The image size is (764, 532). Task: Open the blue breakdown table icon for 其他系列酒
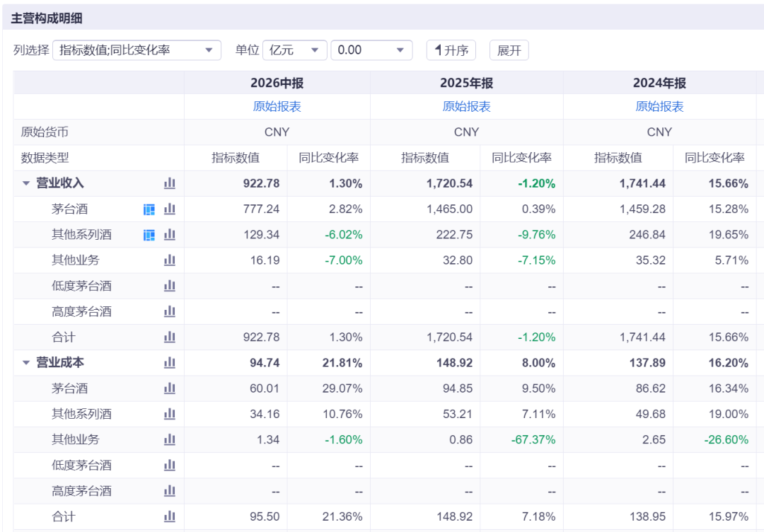[149, 236]
